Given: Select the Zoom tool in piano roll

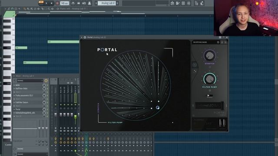Looking at the screenshot, I should pyautogui.click(x=49, y=9).
